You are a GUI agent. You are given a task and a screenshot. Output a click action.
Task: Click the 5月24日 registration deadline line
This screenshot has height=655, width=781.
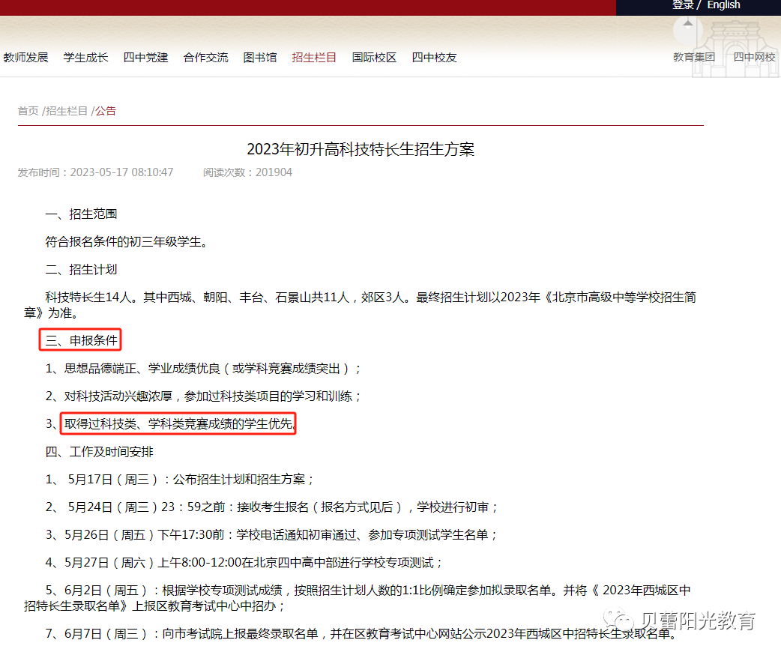[x=272, y=507]
